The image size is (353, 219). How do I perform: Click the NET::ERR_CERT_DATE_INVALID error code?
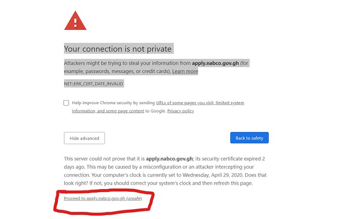click(x=94, y=84)
